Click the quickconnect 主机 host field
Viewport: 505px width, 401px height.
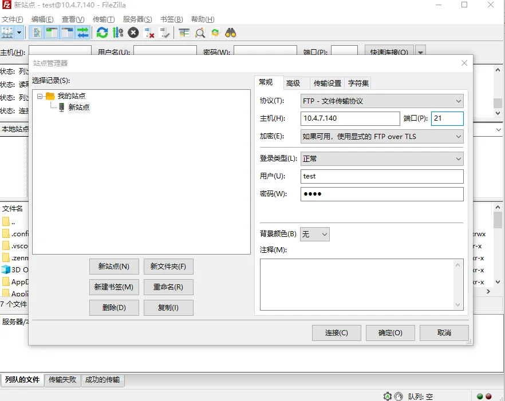pos(60,51)
